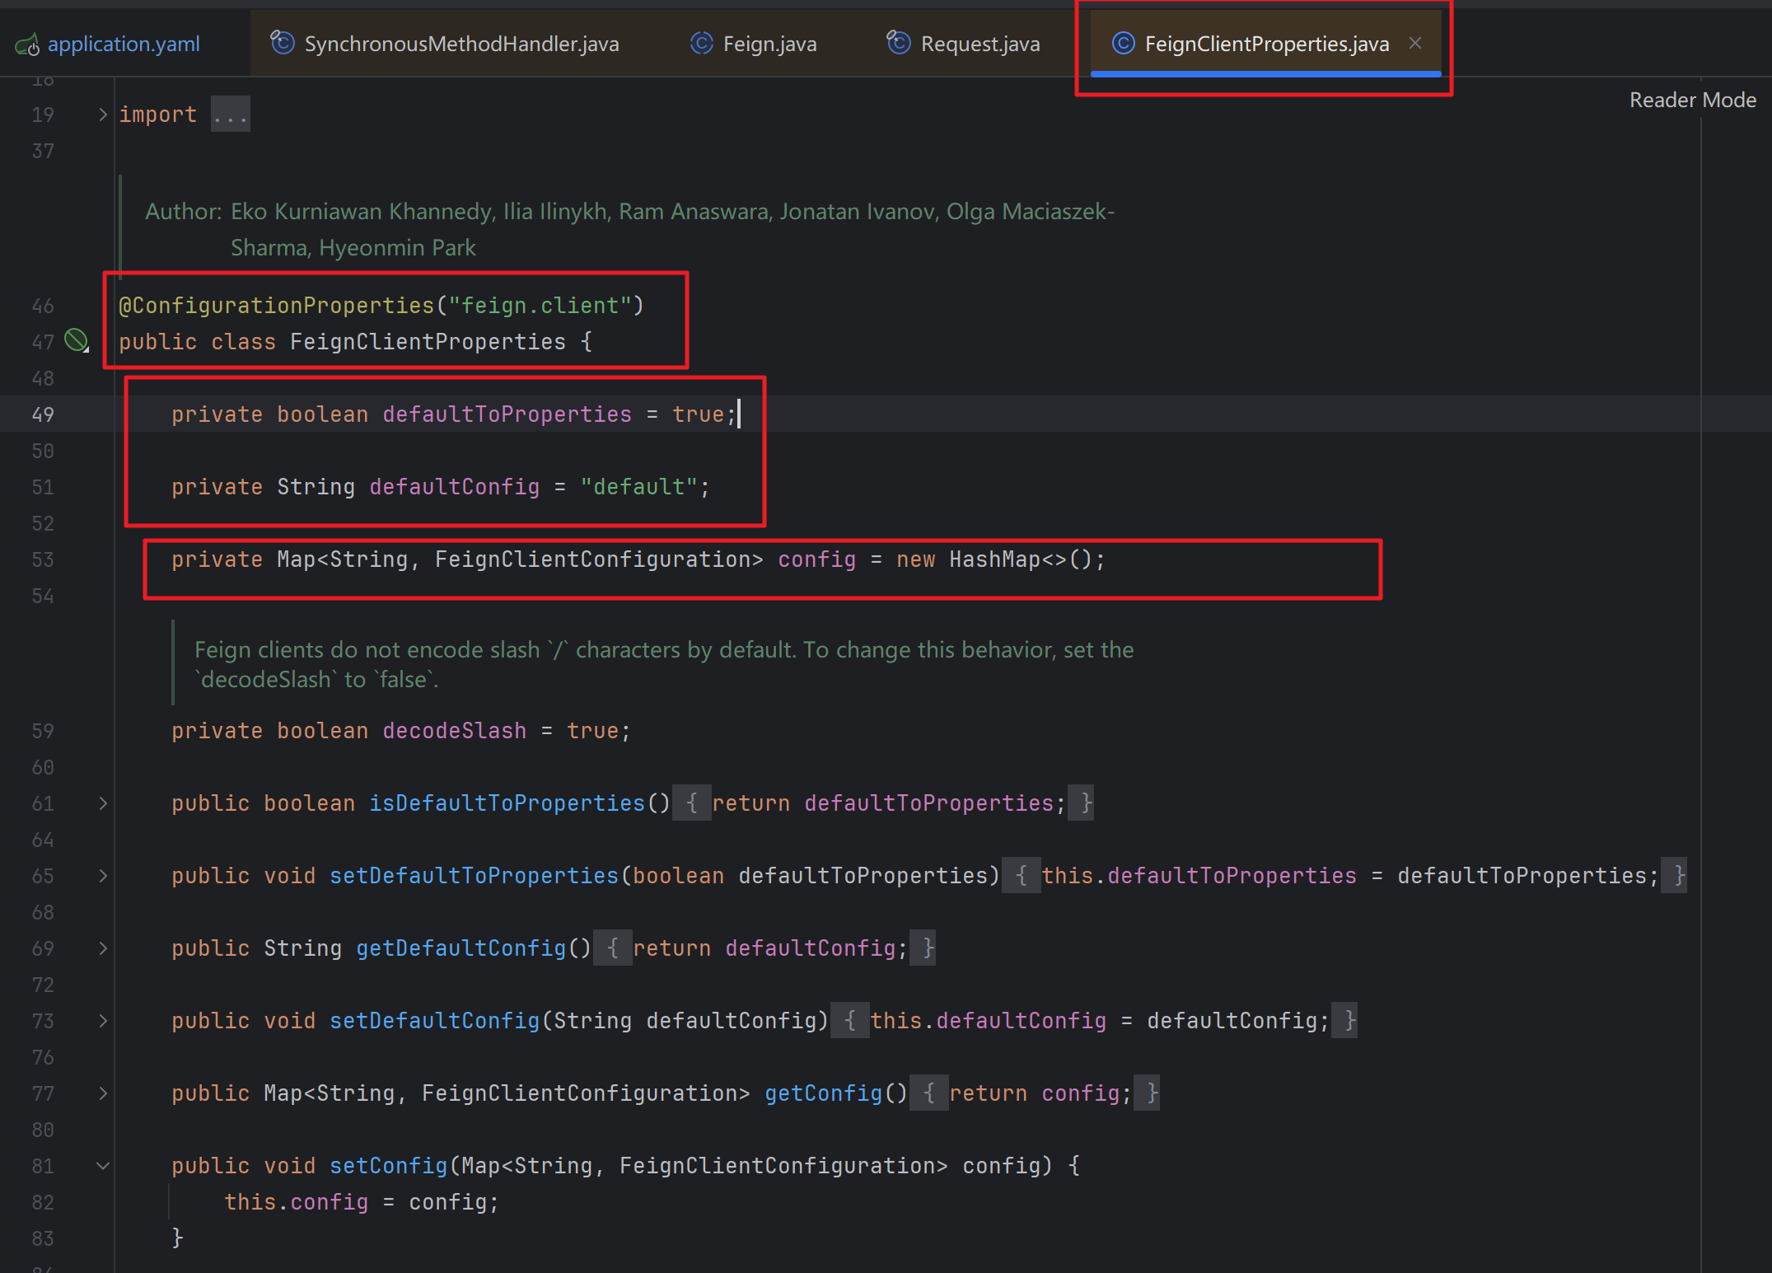Click the Request.java class icon

899,43
